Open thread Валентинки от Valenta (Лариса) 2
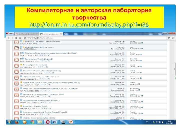 click(x=39, y=59)
